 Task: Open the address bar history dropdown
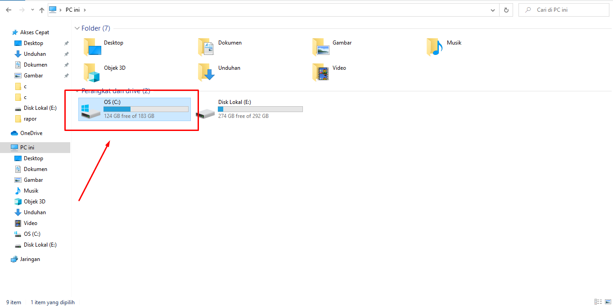[494, 9]
